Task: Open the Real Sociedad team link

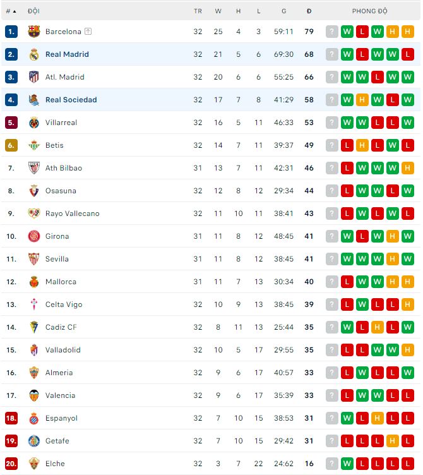Action: coord(71,100)
